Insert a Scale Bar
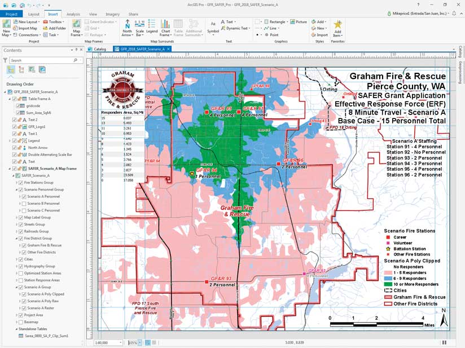This screenshot has width=465, height=348. pyautogui.click(x=140, y=28)
